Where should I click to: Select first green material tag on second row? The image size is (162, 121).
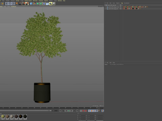coord(126,7)
